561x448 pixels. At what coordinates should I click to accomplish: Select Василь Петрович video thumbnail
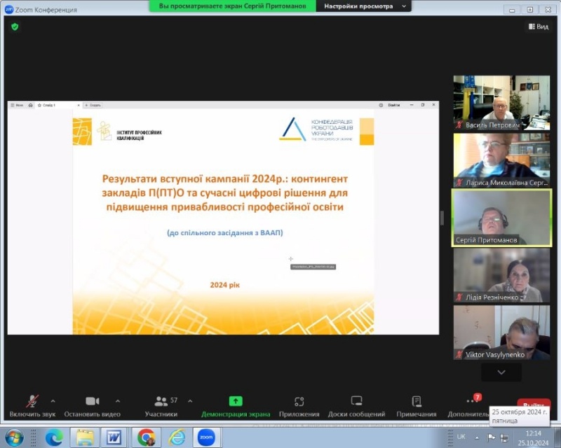coord(501,103)
